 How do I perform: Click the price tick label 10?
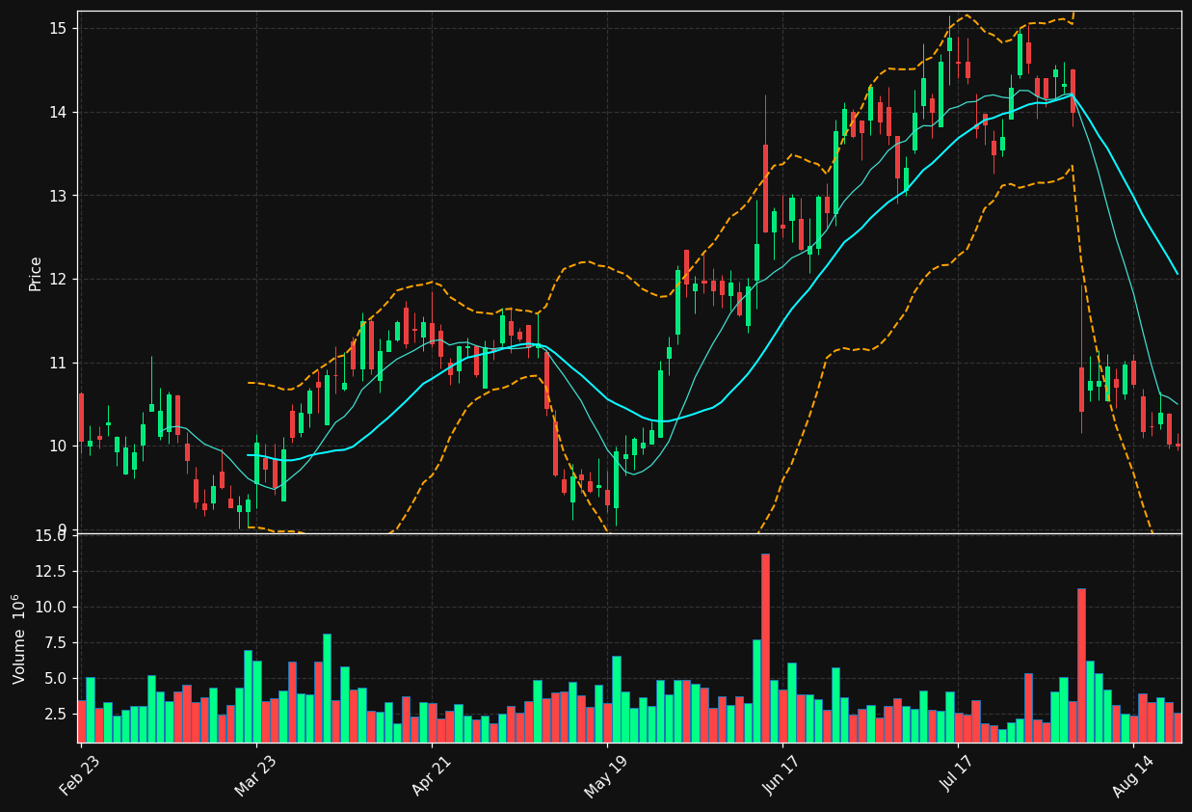[x=57, y=447]
